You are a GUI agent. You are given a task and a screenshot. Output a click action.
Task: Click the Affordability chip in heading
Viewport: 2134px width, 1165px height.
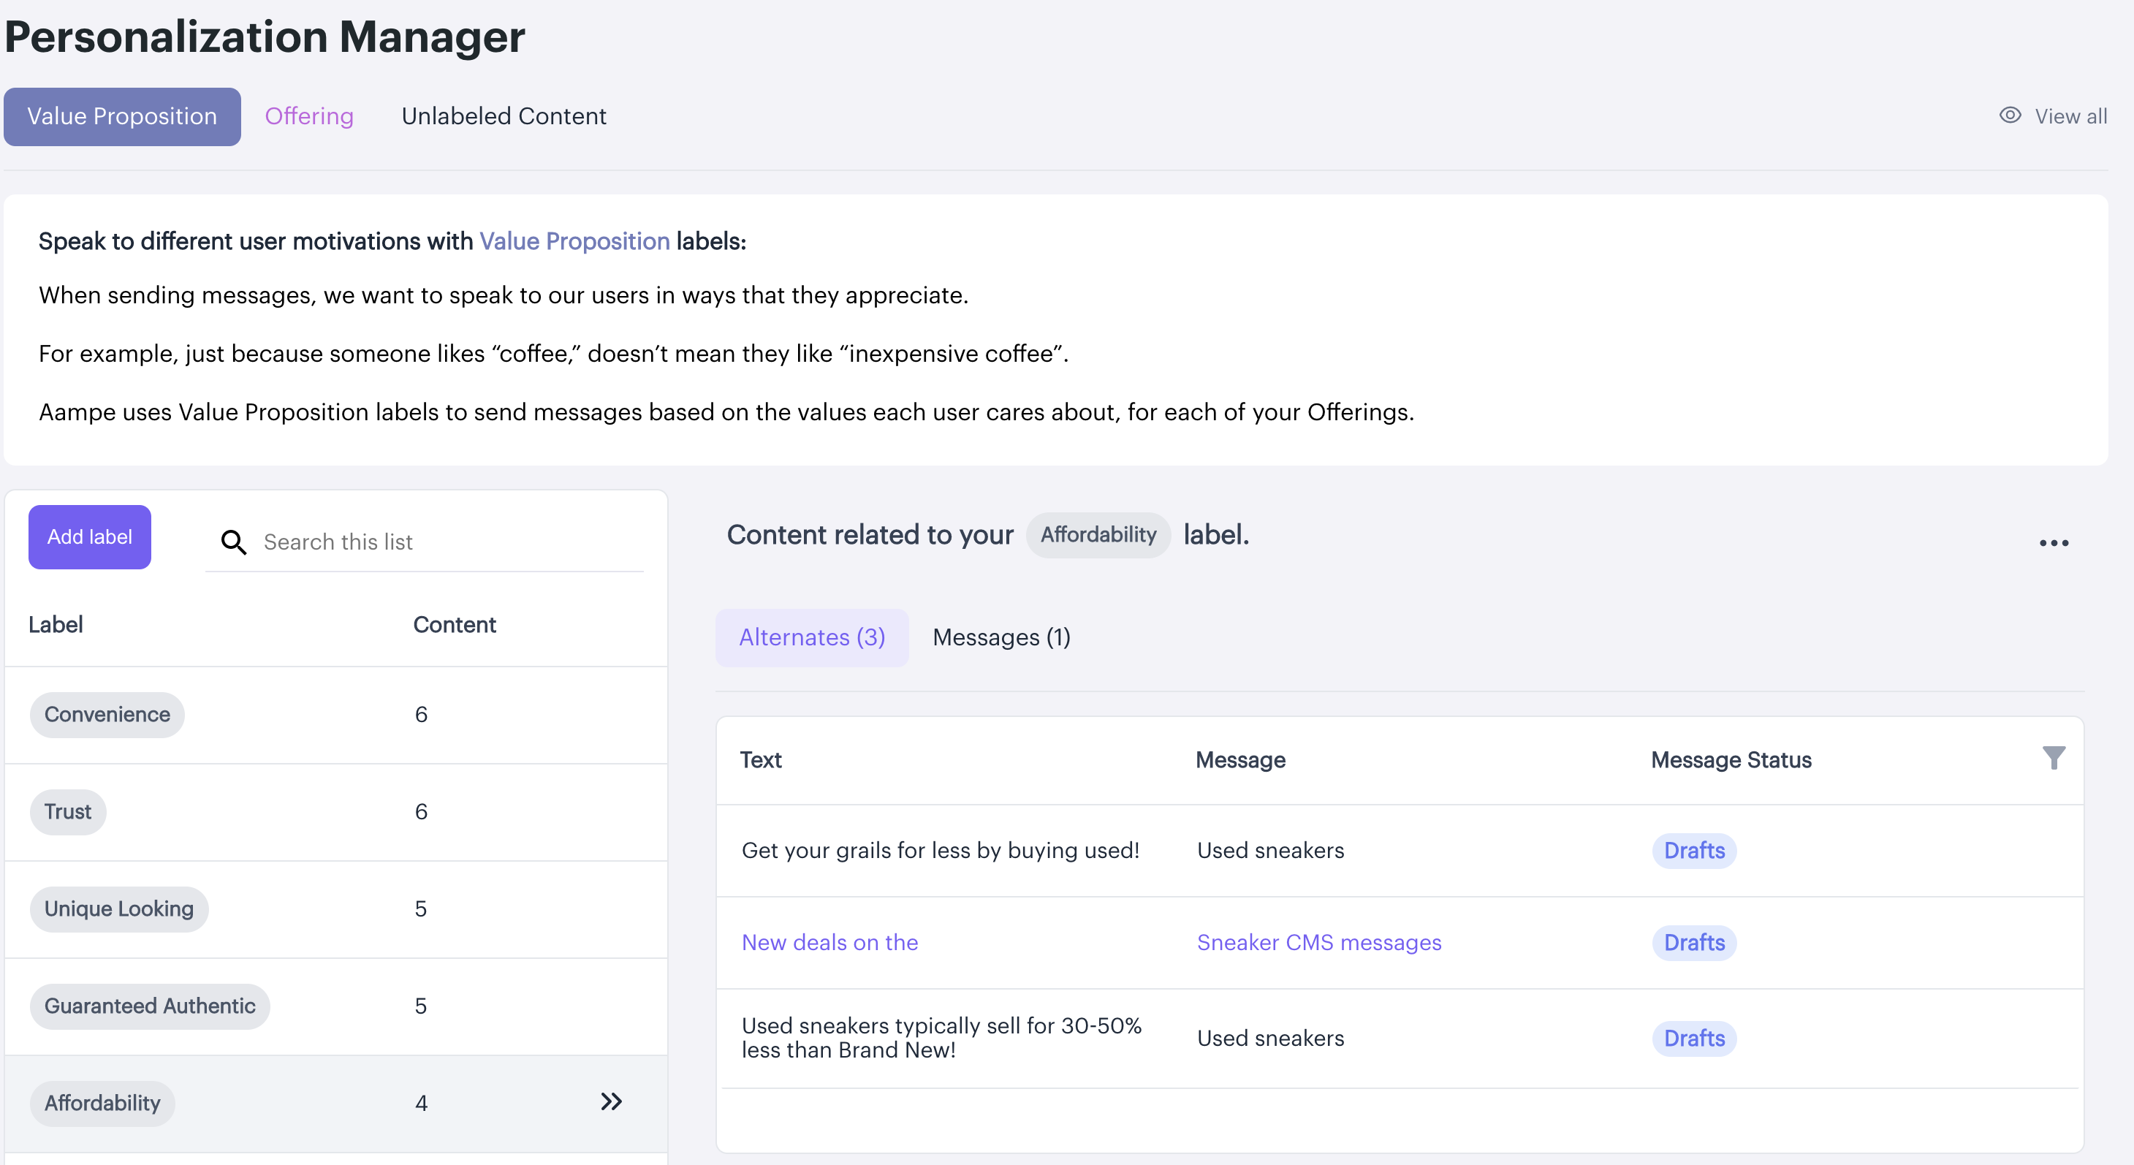coord(1098,535)
